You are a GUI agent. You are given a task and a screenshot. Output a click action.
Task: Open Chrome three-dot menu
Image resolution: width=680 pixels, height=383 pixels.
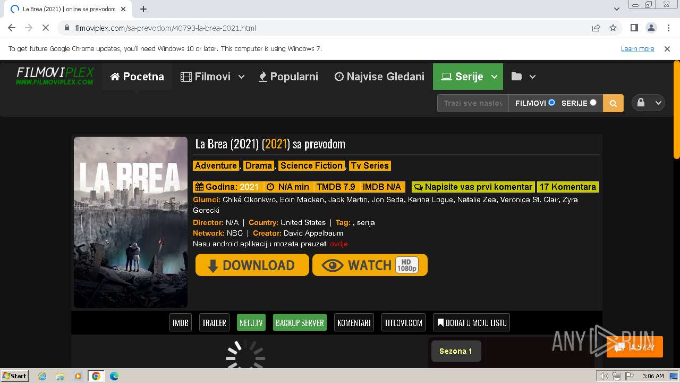click(x=668, y=28)
